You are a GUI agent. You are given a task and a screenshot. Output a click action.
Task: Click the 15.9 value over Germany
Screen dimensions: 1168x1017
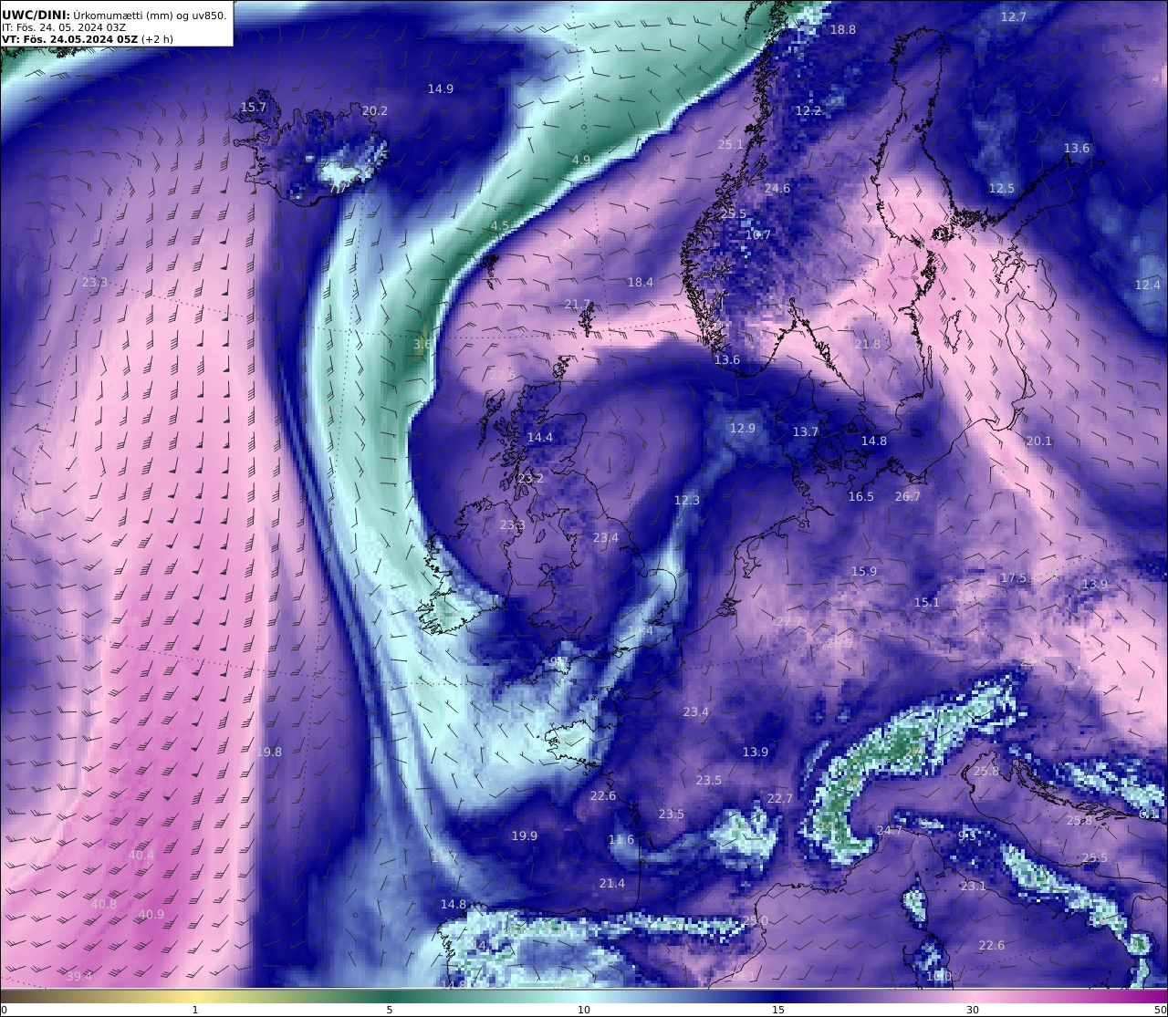[x=864, y=571]
